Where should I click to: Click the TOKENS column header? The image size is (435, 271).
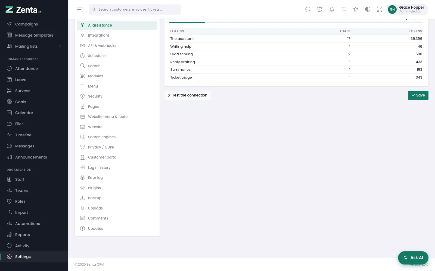coord(415,31)
